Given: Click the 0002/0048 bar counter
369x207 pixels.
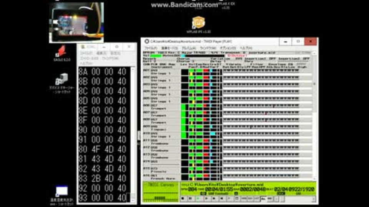Looking at the screenshot, I should click(x=253, y=189).
